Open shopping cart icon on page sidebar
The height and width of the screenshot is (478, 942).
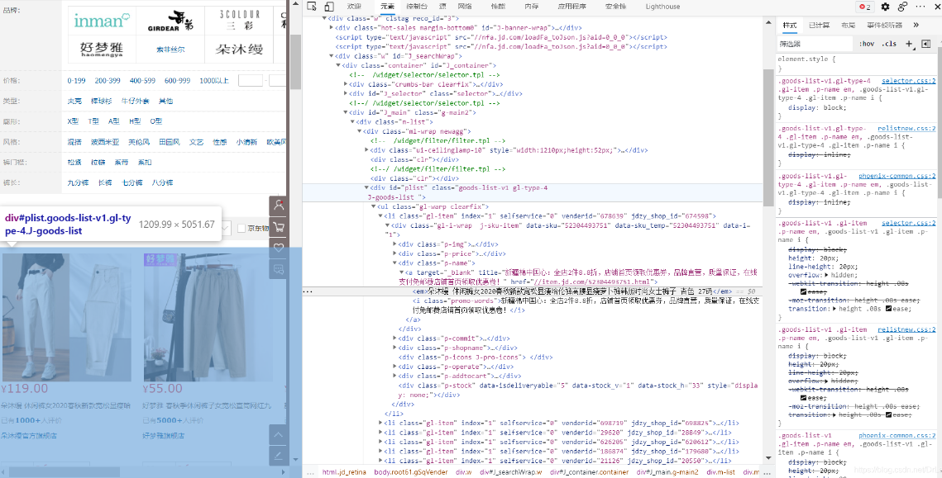(x=278, y=227)
